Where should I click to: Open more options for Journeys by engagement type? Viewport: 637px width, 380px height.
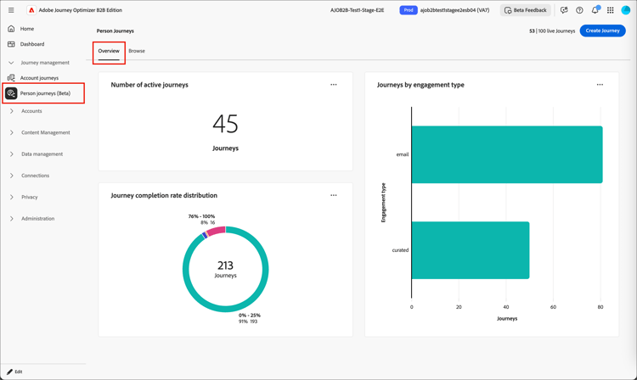point(600,85)
